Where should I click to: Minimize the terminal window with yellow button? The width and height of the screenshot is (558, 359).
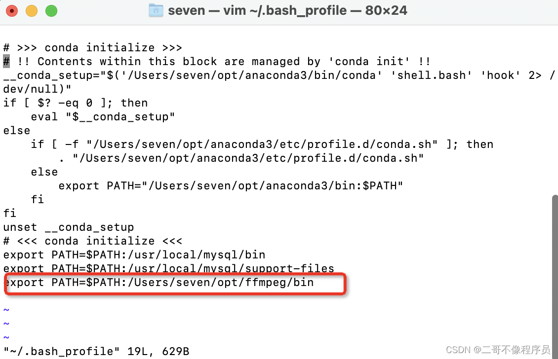[x=32, y=10]
